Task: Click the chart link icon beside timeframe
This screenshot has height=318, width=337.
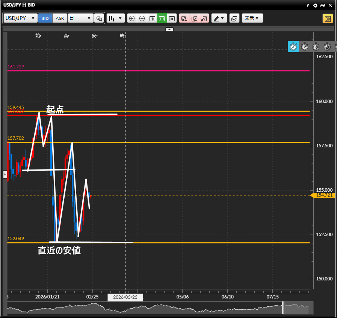Action: point(99,18)
